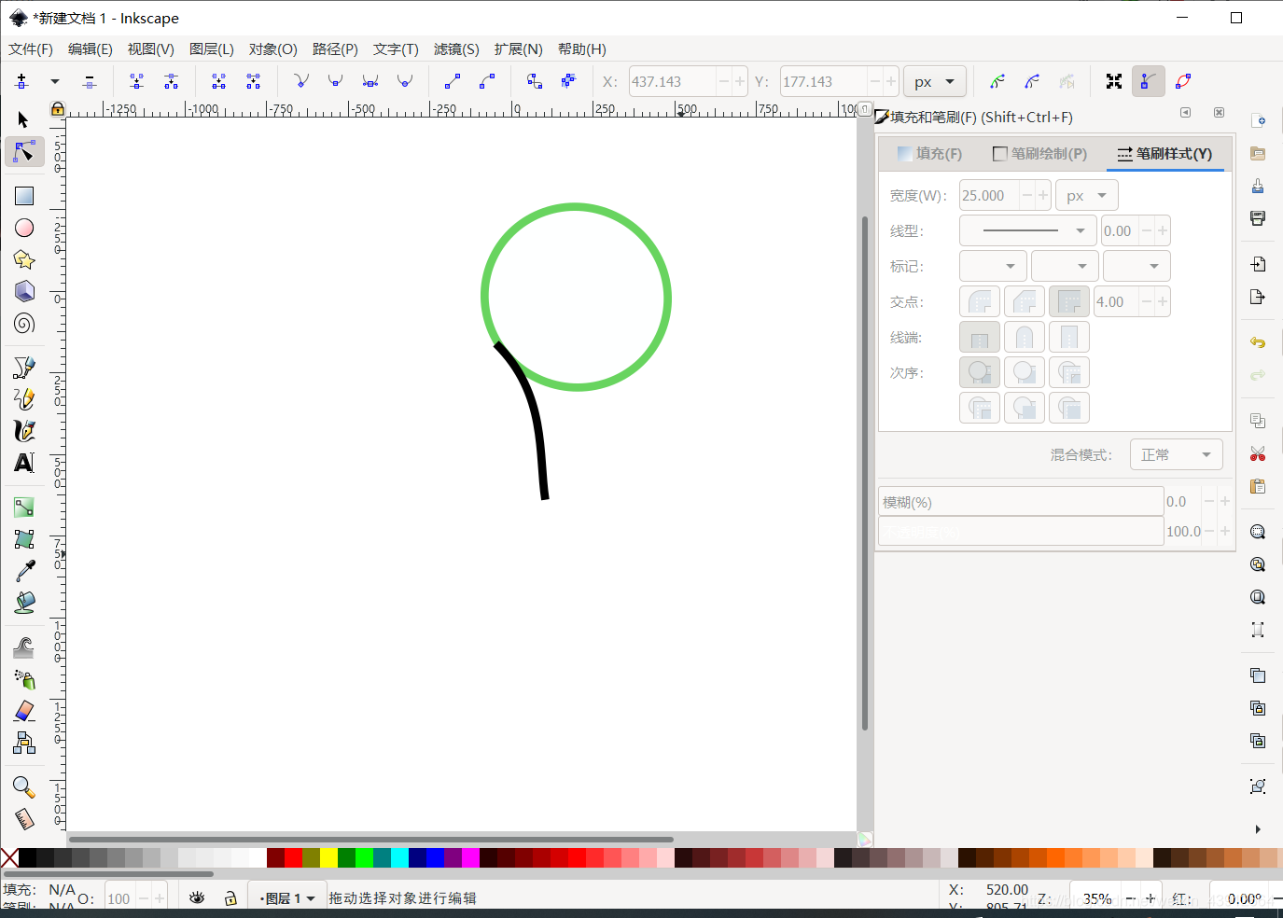
Task: Pick the yellow swatch in palette
Action: click(328, 857)
